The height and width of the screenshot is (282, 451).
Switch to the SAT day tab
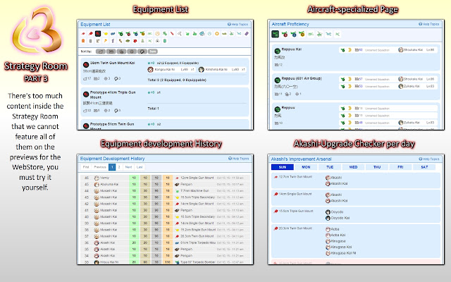pos(424,167)
